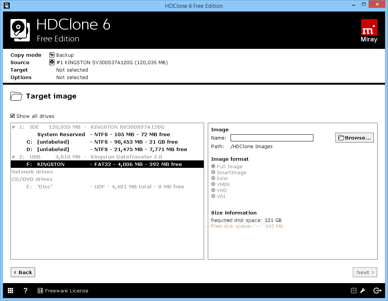Go Back to the previous step

pyautogui.click(x=23, y=272)
